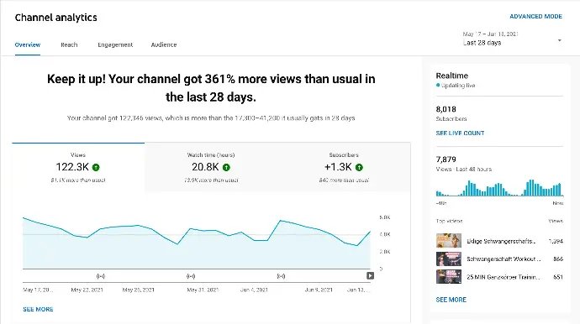Switch to the Reach tab

tap(69, 44)
